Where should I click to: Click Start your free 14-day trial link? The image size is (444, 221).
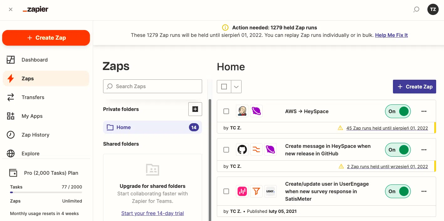[x=153, y=213]
